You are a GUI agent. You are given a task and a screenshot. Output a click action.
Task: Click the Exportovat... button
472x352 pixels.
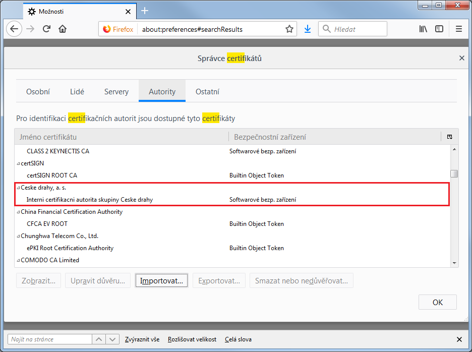(219, 280)
